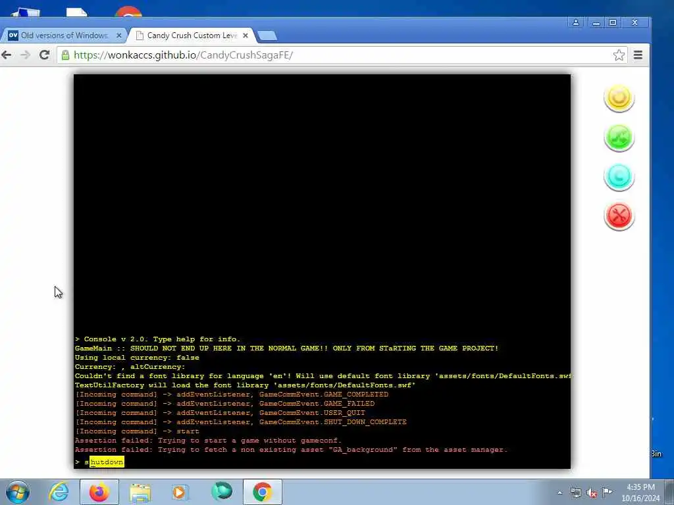The height and width of the screenshot is (505, 674).
Task: Reload the current page
Action: coord(44,55)
